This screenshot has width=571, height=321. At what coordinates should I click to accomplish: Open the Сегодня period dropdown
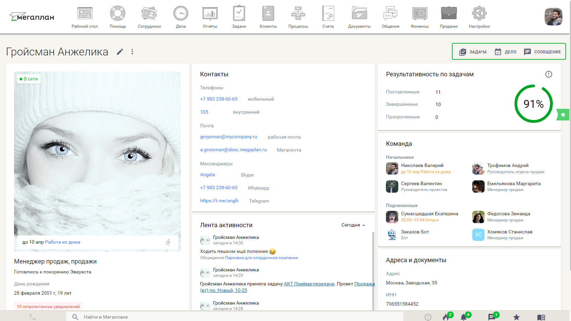click(x=353, y=225)
